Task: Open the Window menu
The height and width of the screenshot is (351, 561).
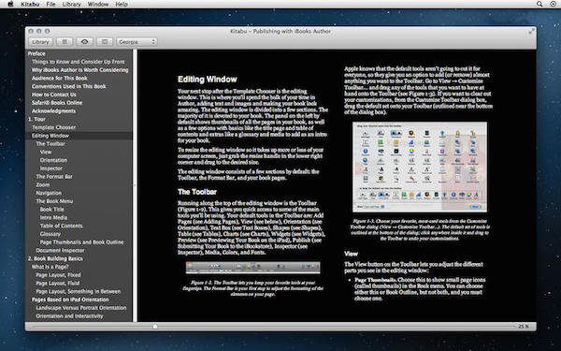Action: 98,5
